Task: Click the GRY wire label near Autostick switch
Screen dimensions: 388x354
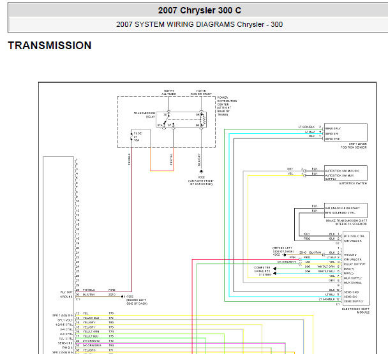Action: (290, 169)
